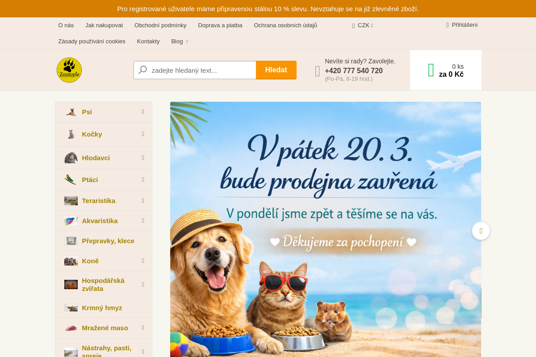This screenshot has width=536, height=357.
Task: Select the Psi category dog icon
Action: (71, 112)
